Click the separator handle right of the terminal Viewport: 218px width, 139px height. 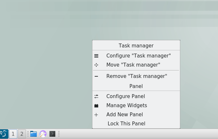tap(59, 134)
